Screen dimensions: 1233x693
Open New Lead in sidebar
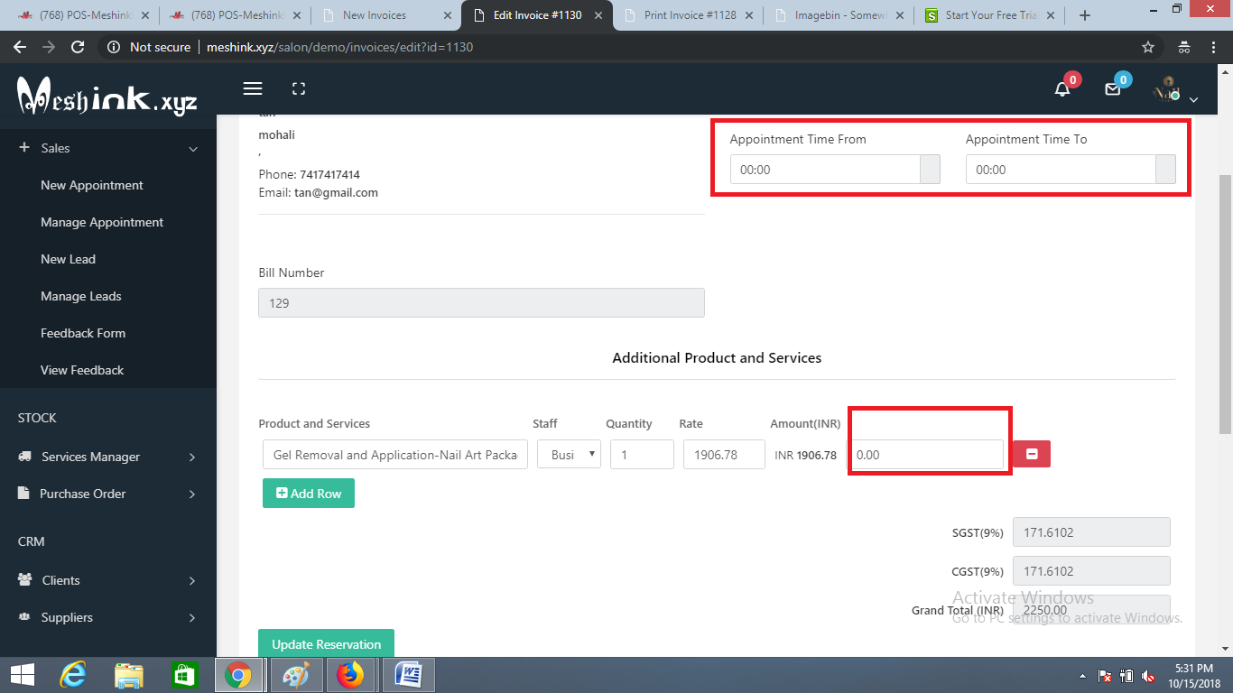tap(68, 259)
